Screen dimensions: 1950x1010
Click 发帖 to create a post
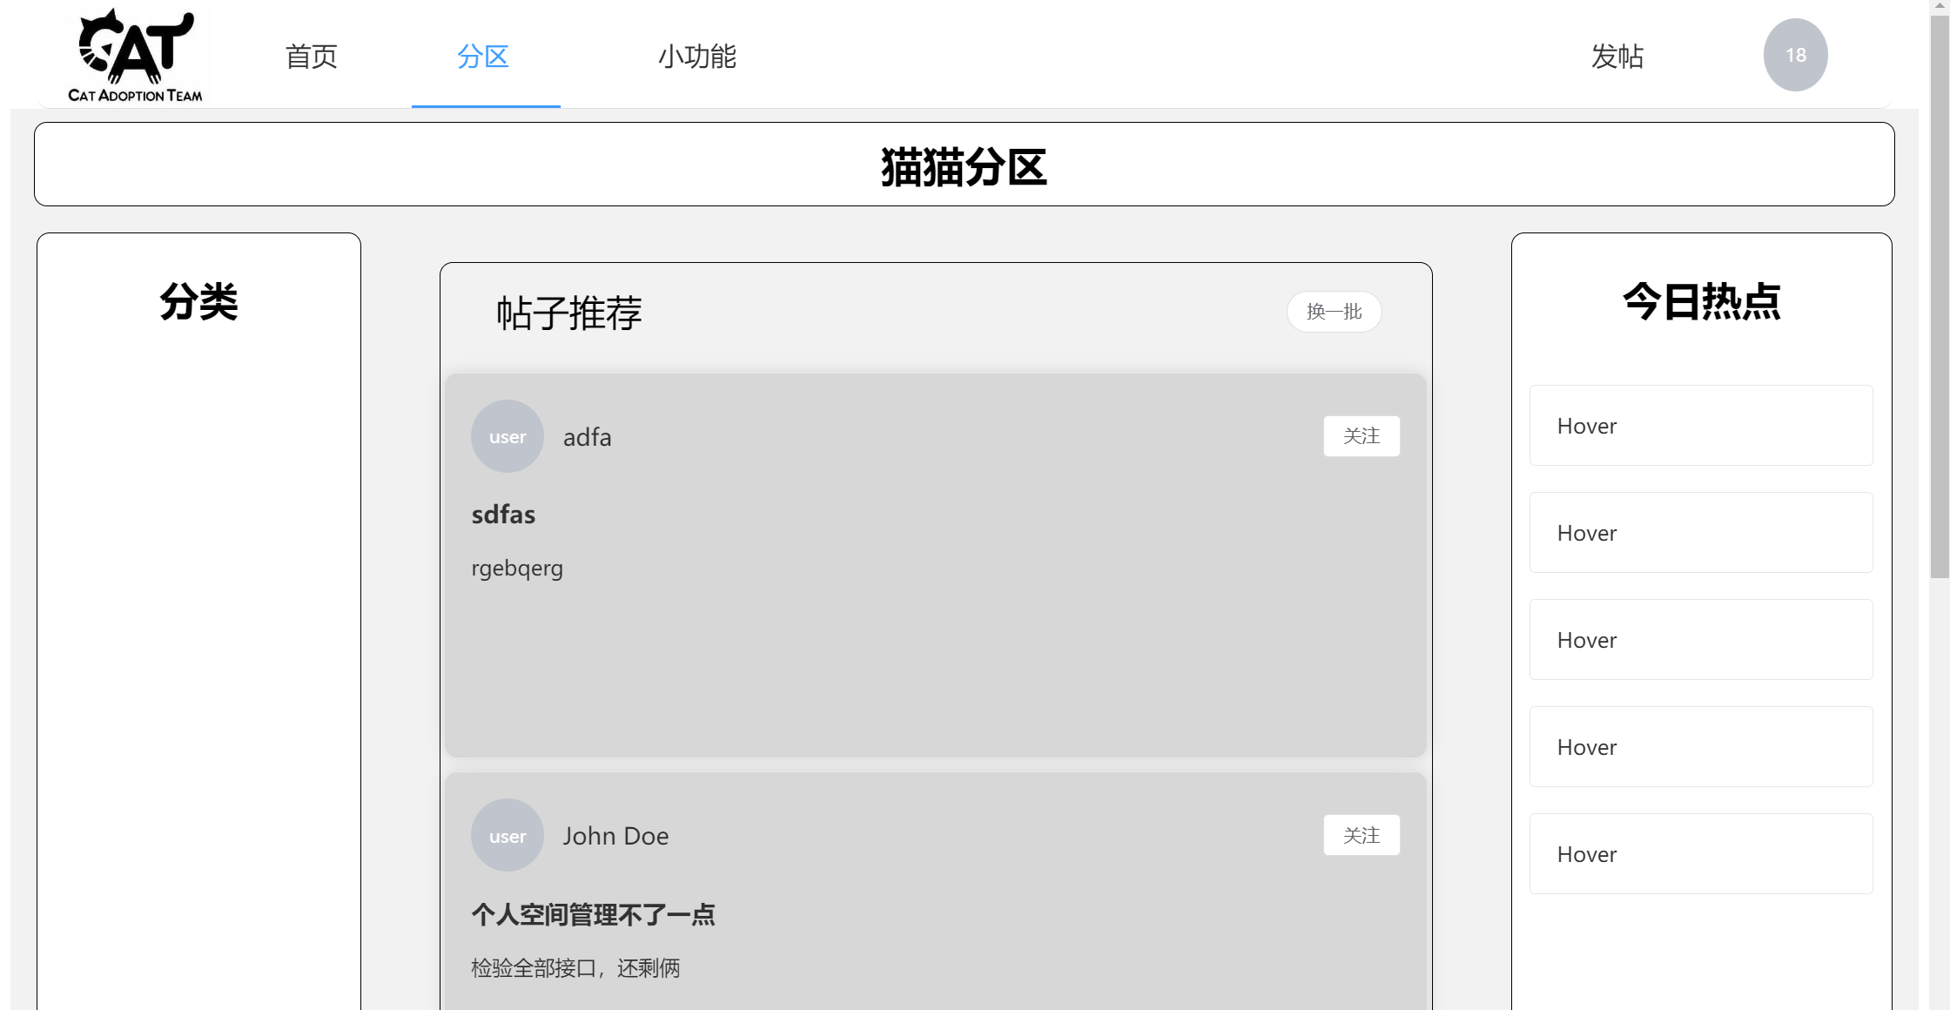click(x=1617, y=57)
